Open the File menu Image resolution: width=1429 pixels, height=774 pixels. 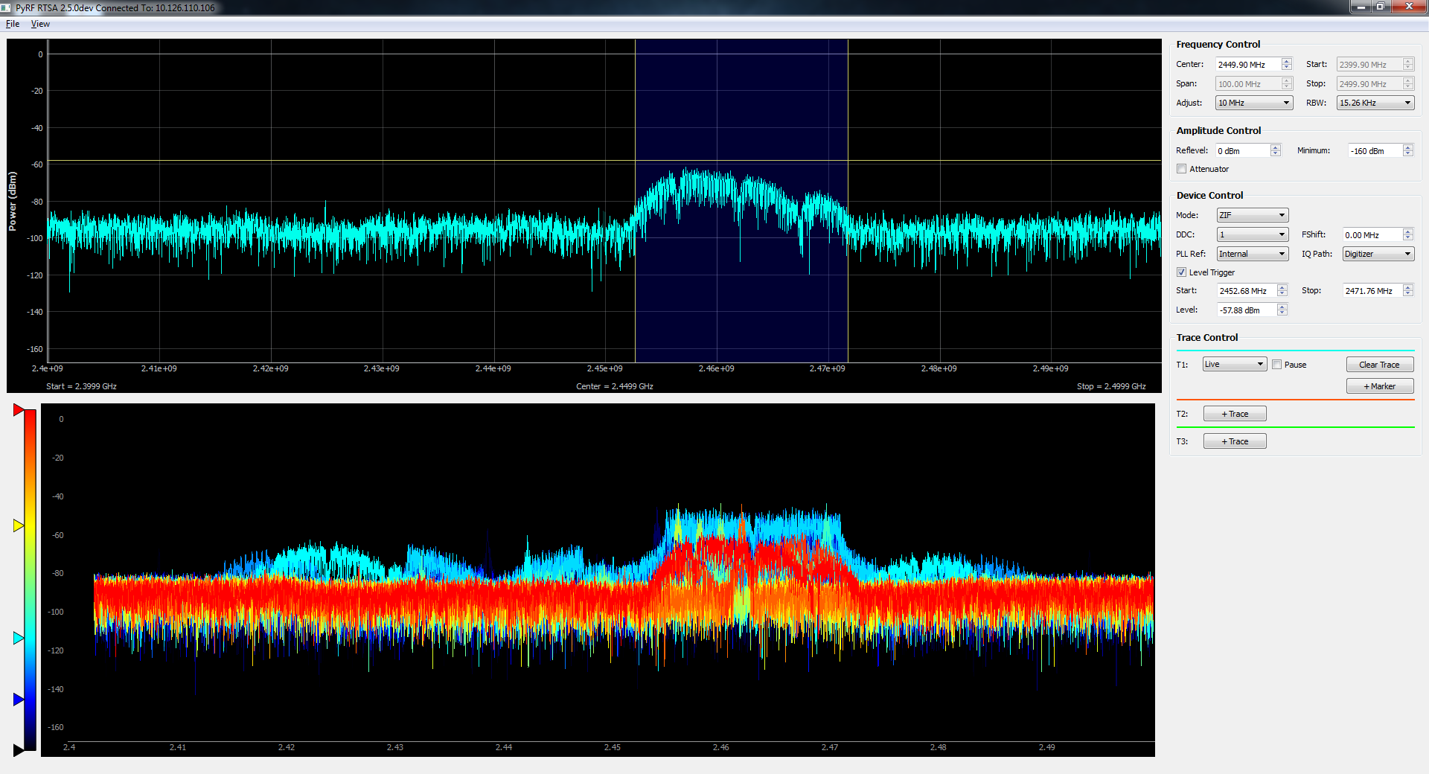(x=12, y=24)
